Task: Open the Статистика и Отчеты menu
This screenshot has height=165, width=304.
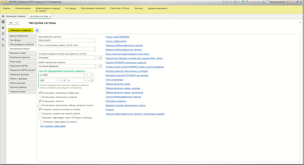Action: pos(119,8)
